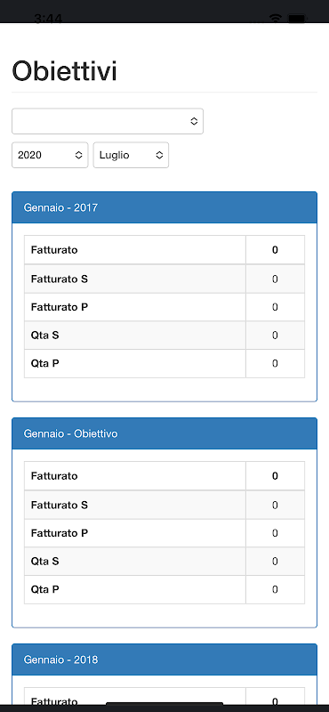
Task: Click Qta P row in Gennaio - 2017 table
Action: 164,363
